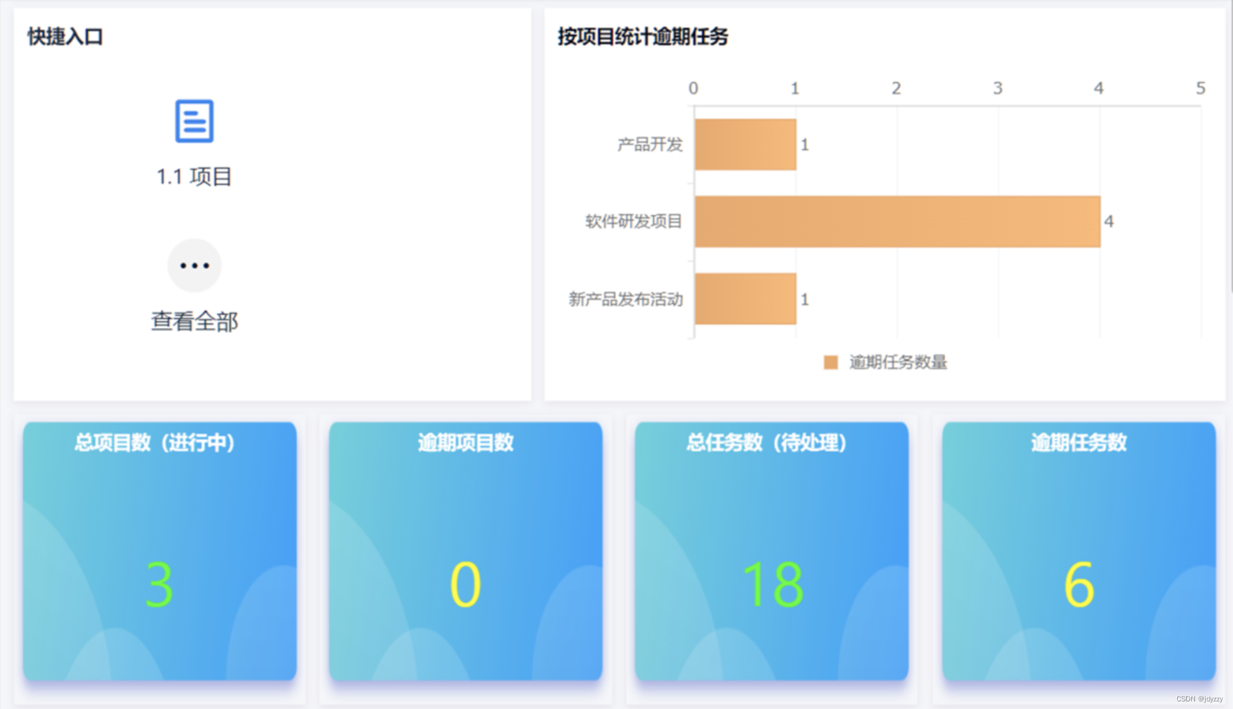Select the 软件研发项目 bar in chart
The width and height of the screenshot is (1233, 709).
click(897, 222)
